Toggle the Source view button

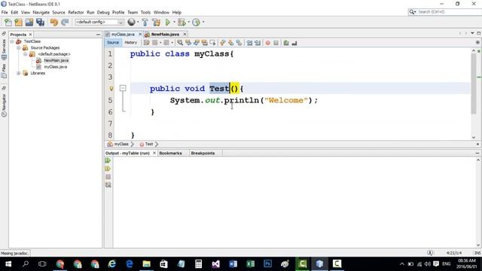(113, 43)
